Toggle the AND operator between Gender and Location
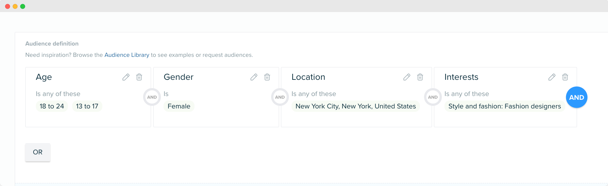 click(280, 97)
